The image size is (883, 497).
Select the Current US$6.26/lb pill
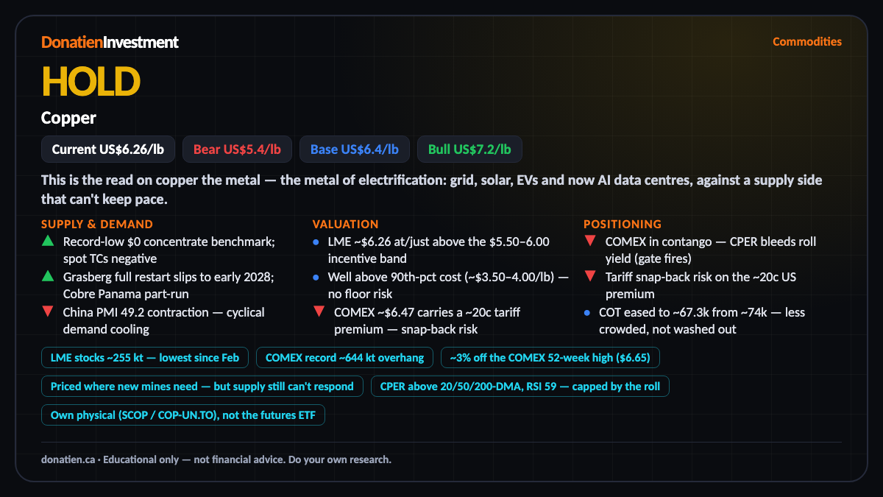pos(108,149)
